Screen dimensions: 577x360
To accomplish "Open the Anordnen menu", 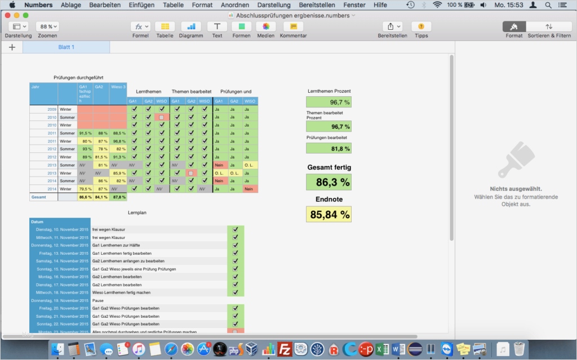I will [235, 5].
